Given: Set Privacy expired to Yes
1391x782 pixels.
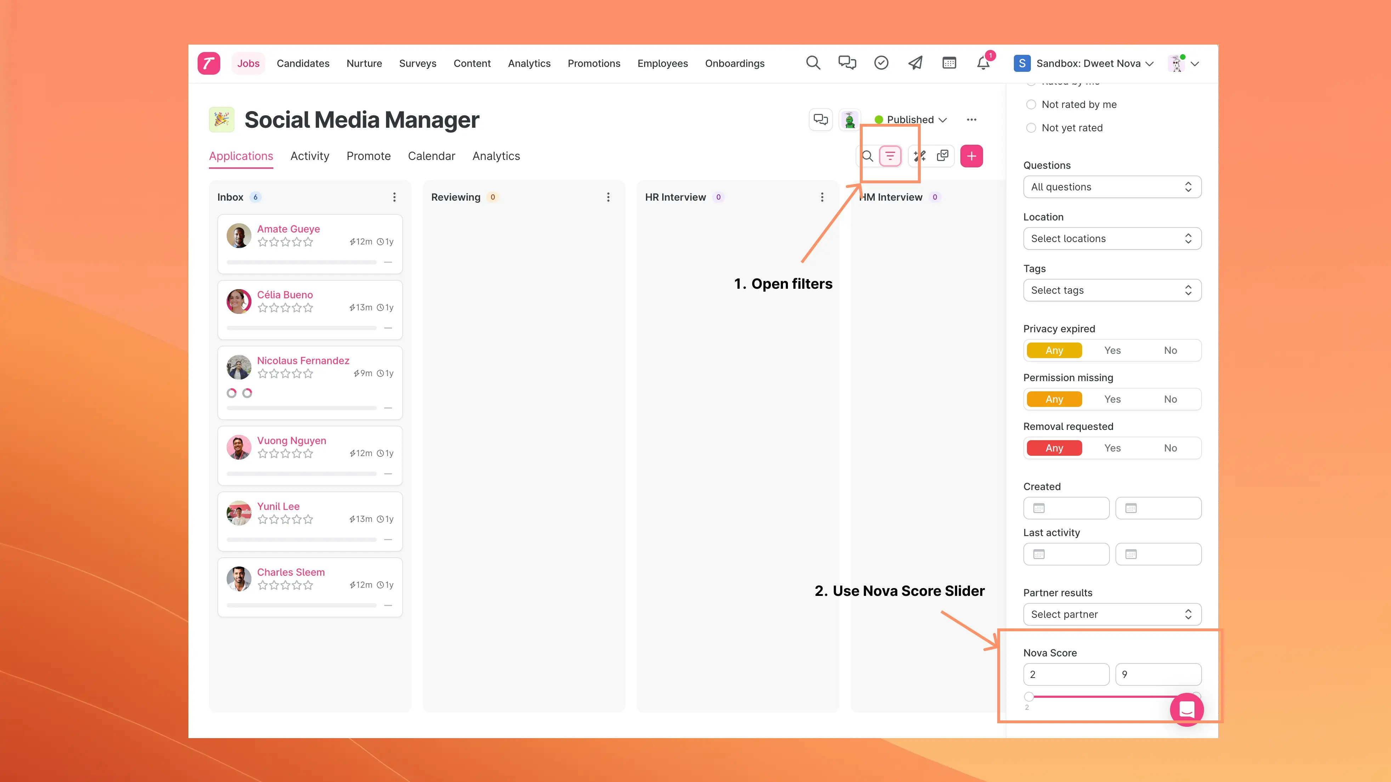Looking at the screenshot, I should (x=1112, y=350).
